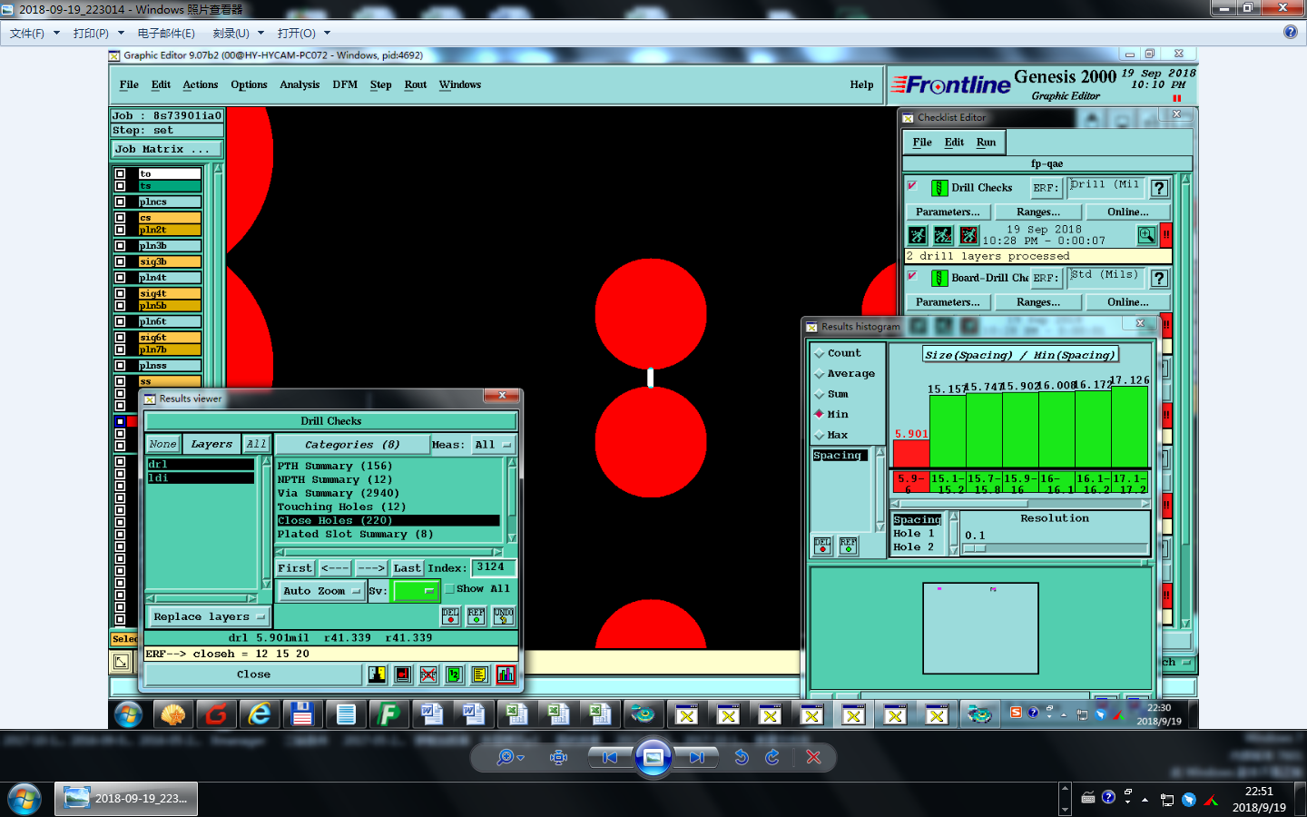
Task: Click the REF icon in Results viewer
Action: [477, 615]
